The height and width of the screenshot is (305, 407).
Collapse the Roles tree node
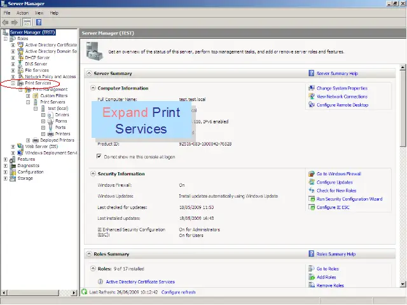click(6, 39)
